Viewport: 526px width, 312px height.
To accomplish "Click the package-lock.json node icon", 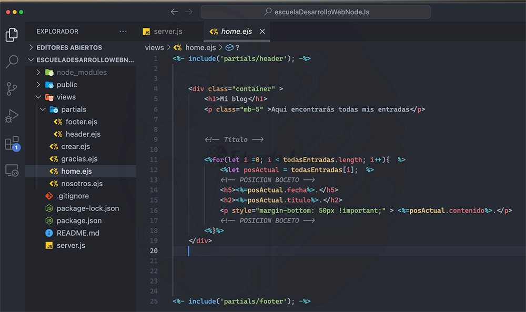I will pos(49,208).
